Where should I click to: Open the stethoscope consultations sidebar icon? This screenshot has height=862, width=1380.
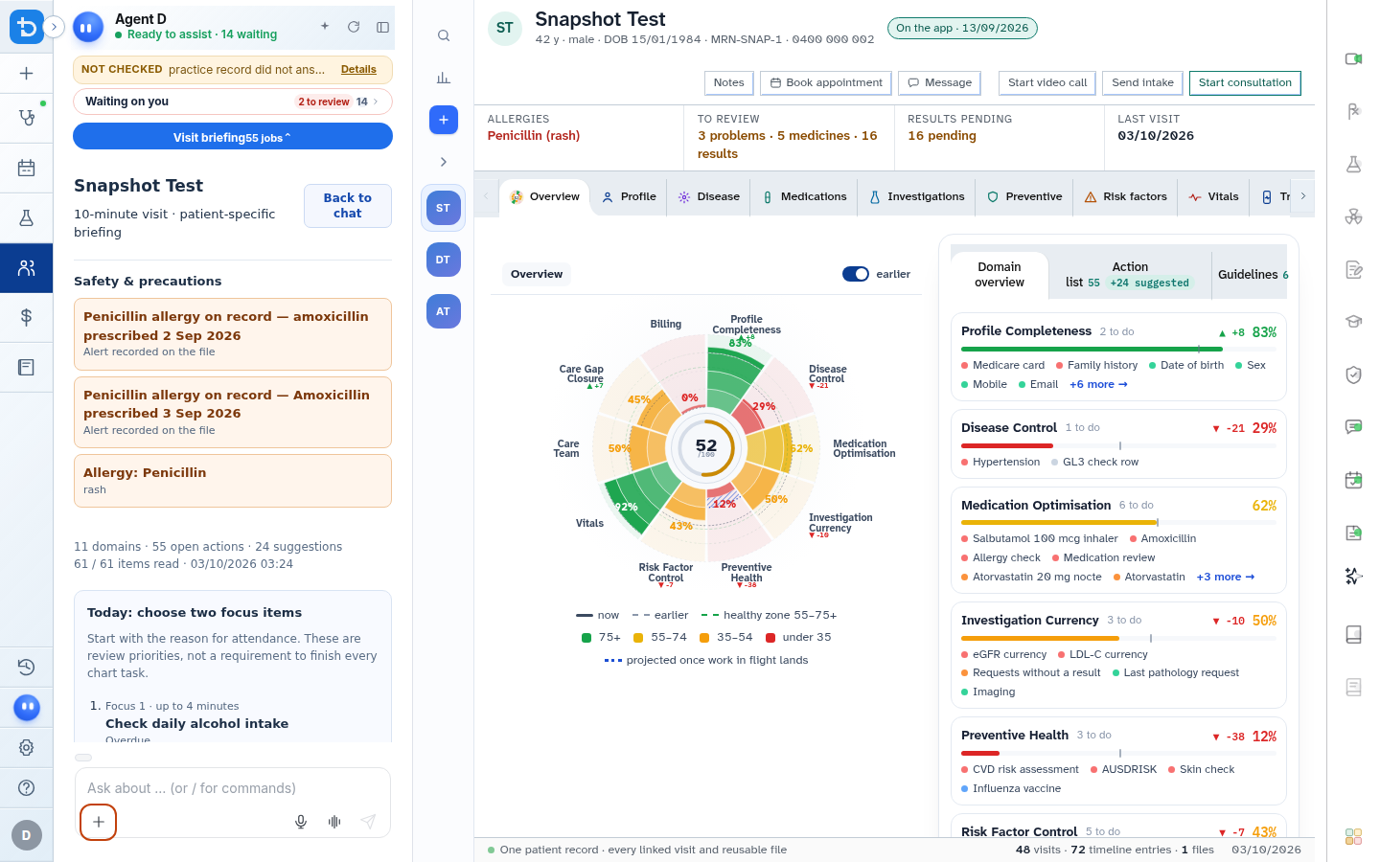(27, 118)
